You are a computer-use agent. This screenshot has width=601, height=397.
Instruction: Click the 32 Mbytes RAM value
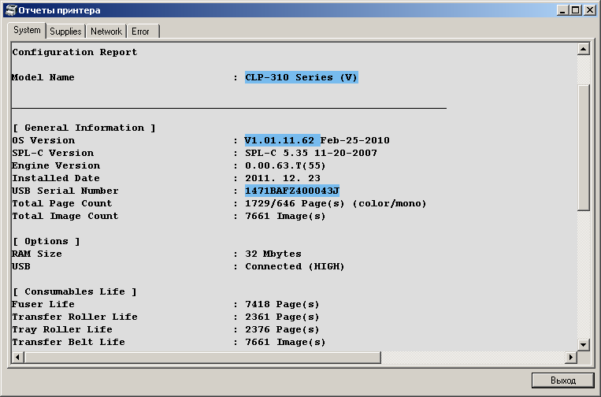(x=273, y=254)
